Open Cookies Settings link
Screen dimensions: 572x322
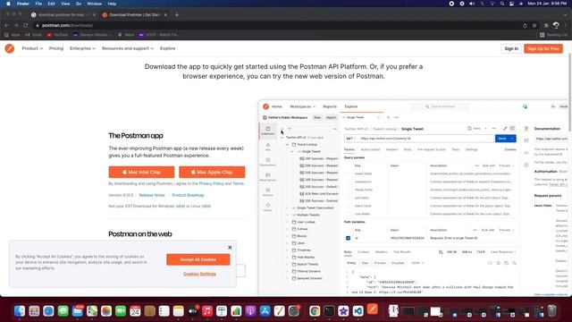199,274
